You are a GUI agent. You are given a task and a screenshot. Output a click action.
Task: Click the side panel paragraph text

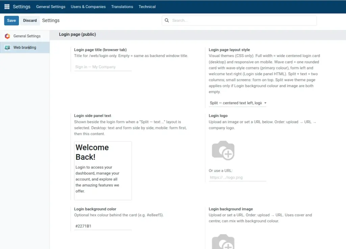coord(97,179)
